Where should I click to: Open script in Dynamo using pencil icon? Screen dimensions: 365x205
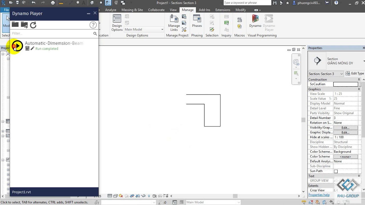point(32,49)
